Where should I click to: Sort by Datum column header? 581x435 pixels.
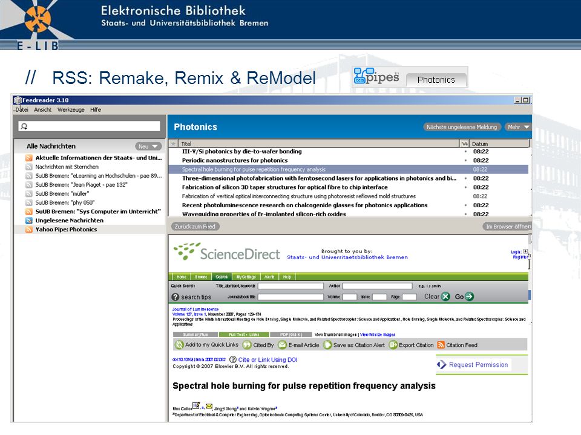point(499,144)
